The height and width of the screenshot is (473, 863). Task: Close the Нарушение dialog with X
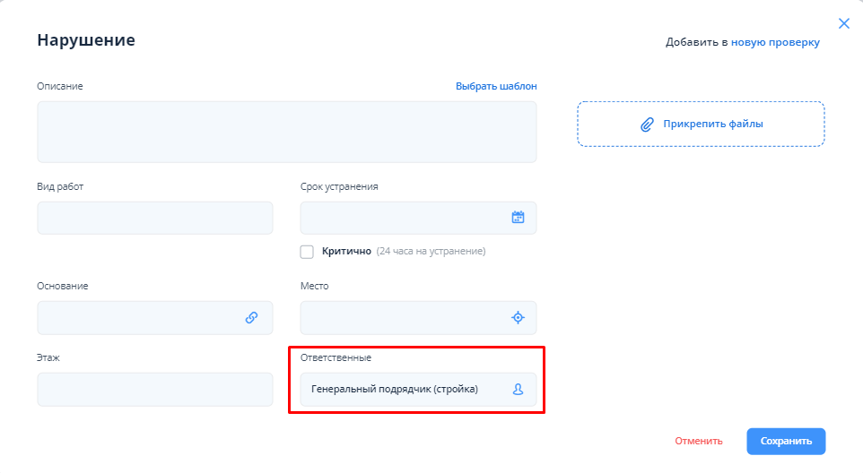click(843, 23)
